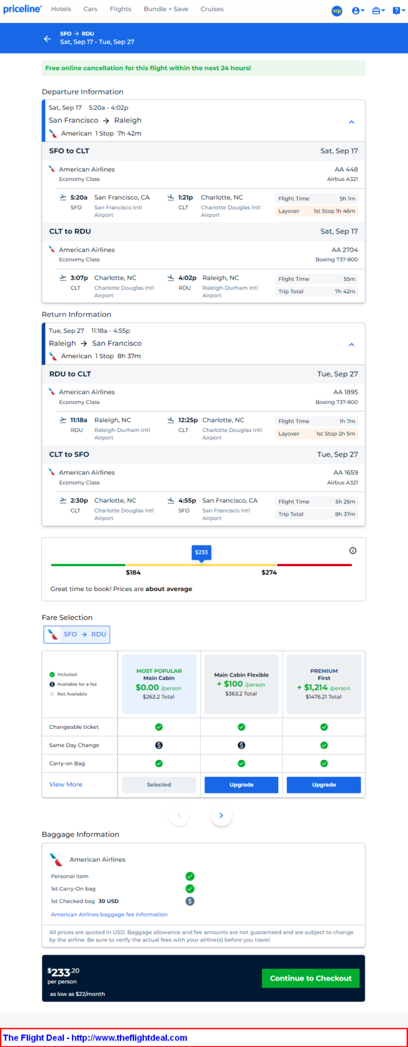408x1047 pixels.
Task: Click Same Day Change fee icon for Flexible
Action: click(x=241, y=745)
